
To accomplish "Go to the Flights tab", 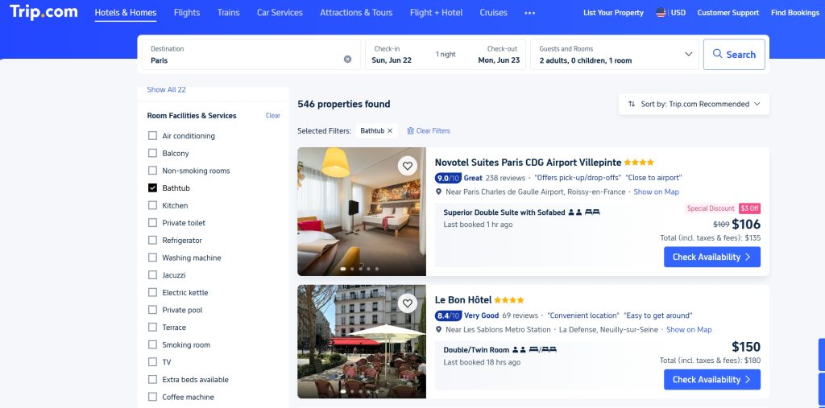I will (187, 13).
